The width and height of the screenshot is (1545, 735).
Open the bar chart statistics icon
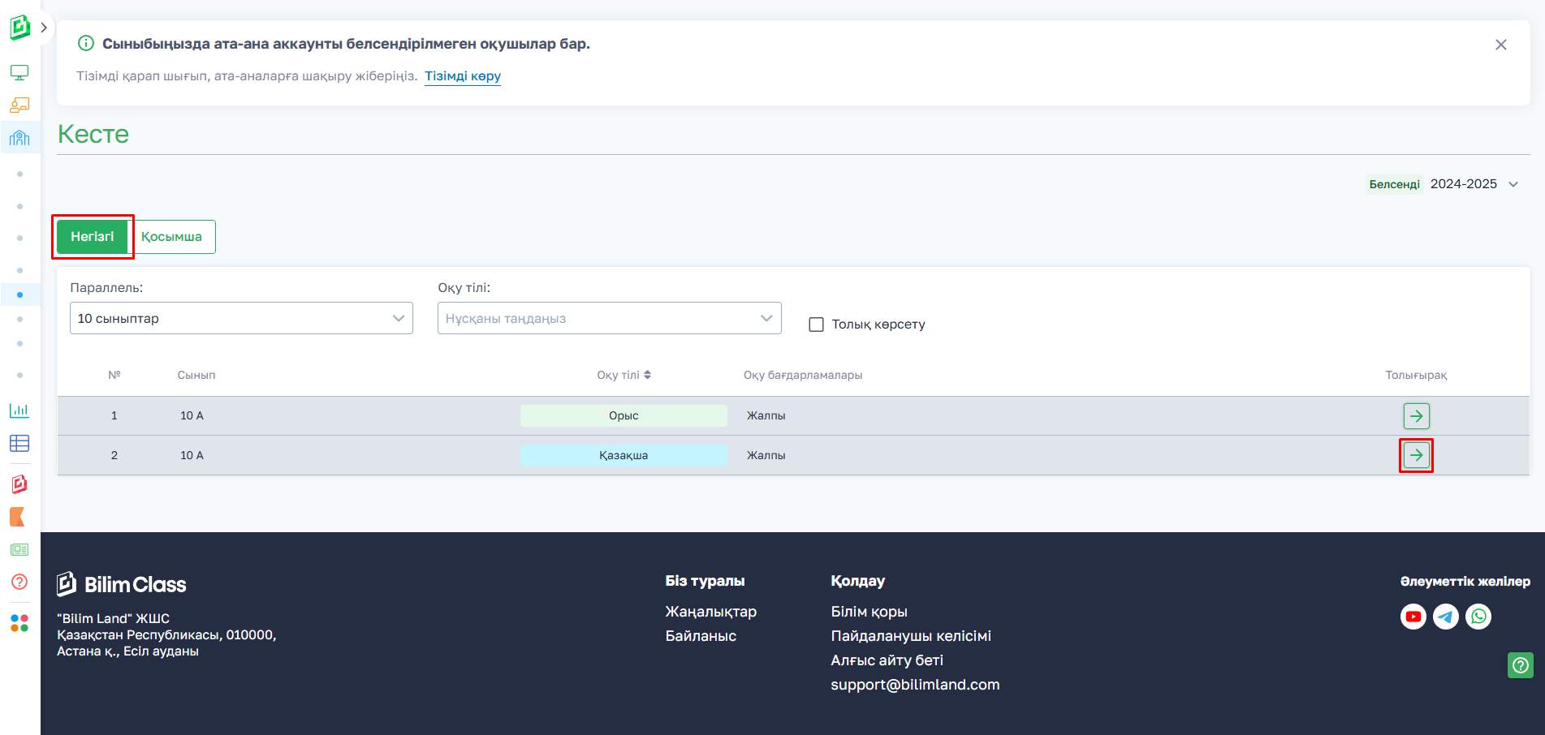[19, 410]
